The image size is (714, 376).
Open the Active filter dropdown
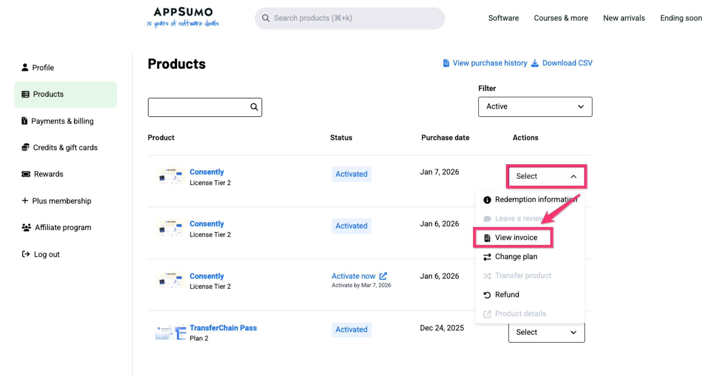[x=535, y=107]
